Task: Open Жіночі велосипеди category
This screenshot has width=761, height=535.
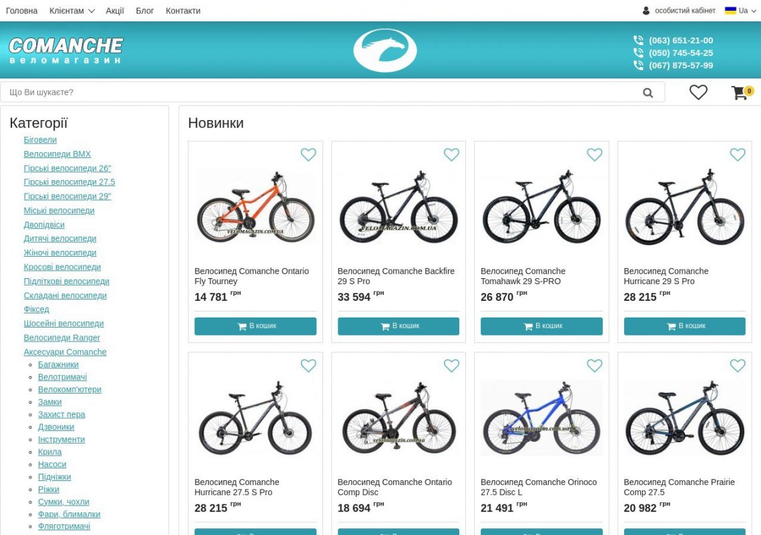Action: (60, 253)
